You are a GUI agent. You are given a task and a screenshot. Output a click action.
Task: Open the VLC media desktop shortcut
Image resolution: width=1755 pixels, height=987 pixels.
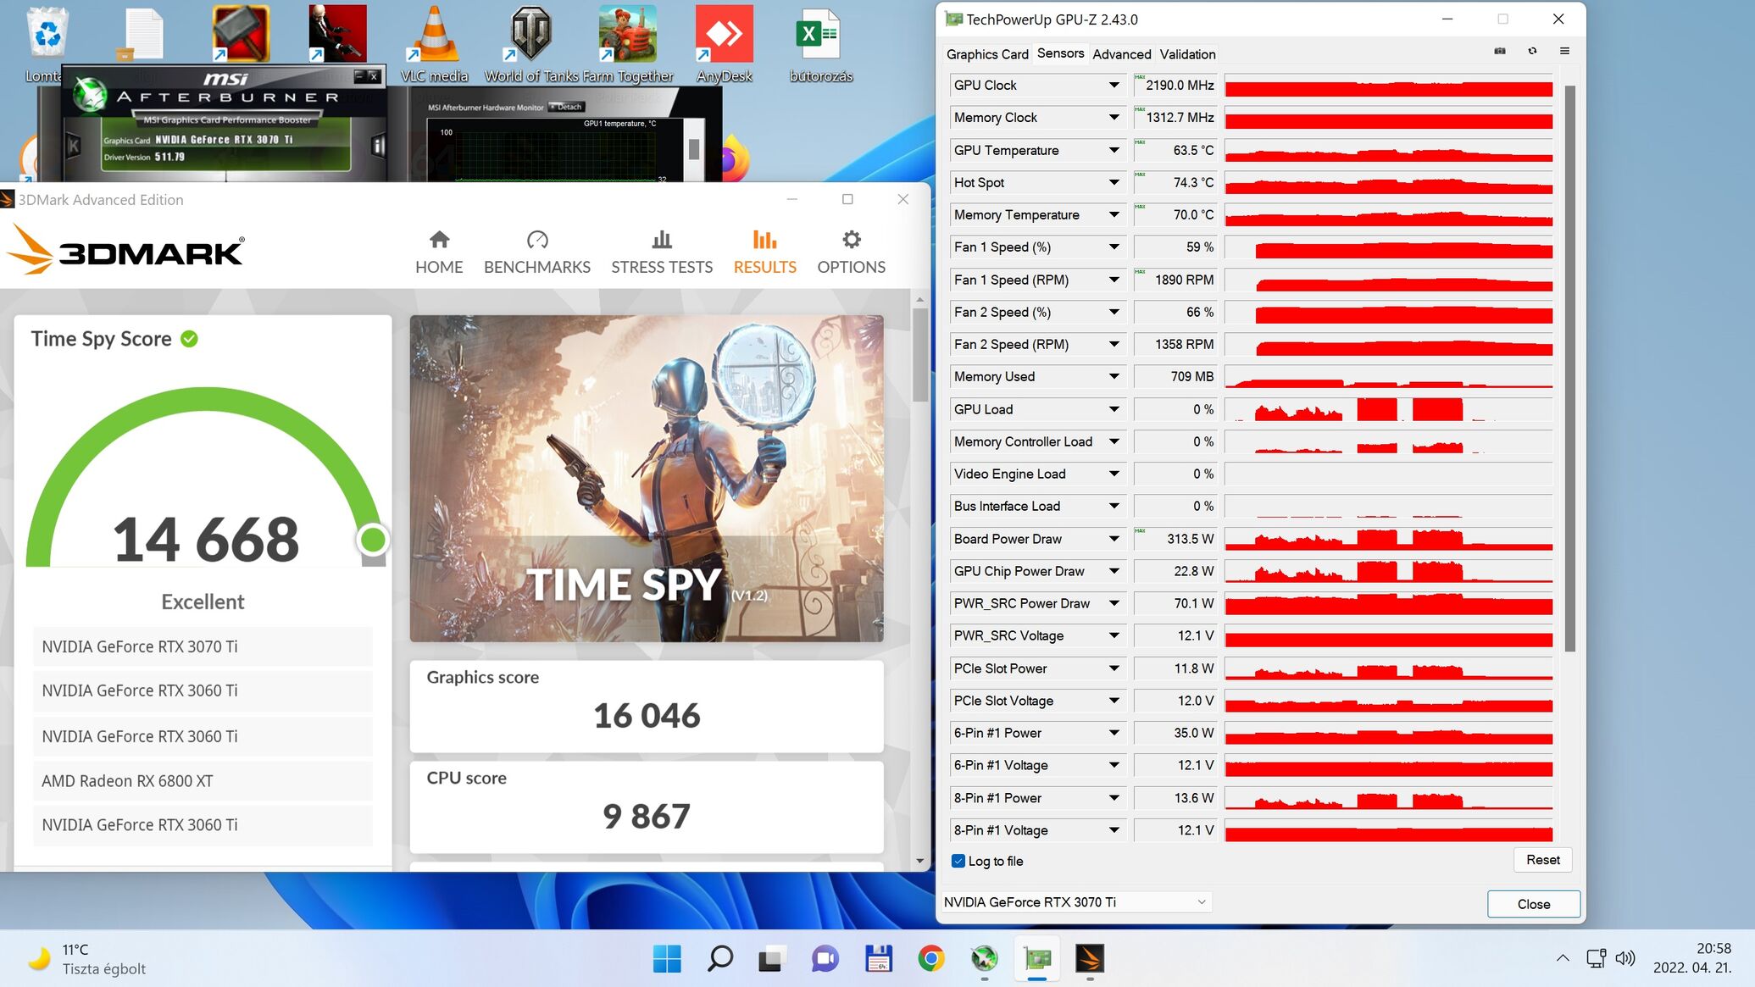(434, 36)
